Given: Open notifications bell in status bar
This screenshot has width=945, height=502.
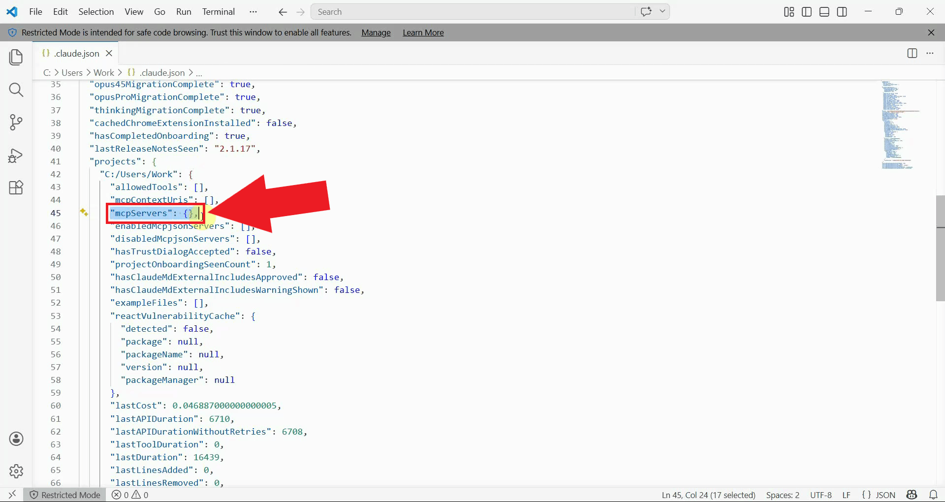Looking at the screenshot, I should click(x=933, y=495).
